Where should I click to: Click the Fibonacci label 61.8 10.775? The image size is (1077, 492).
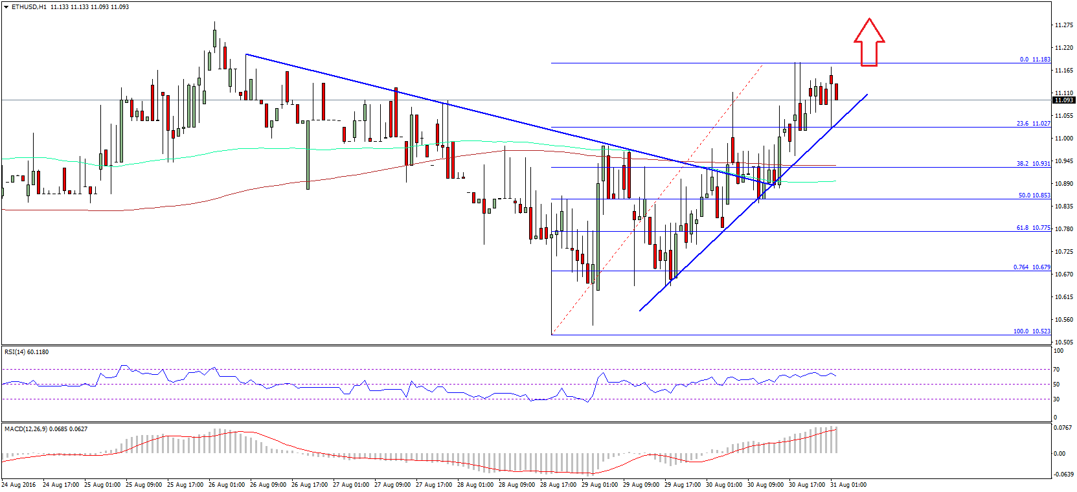(x=1033, y=228)
